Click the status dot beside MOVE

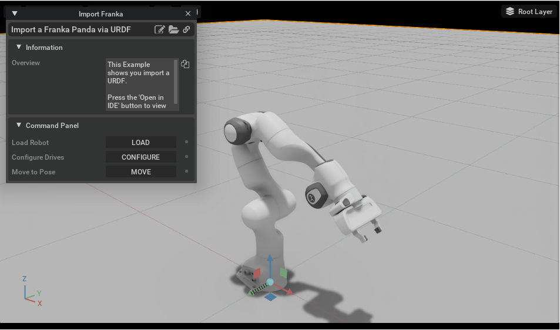[x=186, y=171]
